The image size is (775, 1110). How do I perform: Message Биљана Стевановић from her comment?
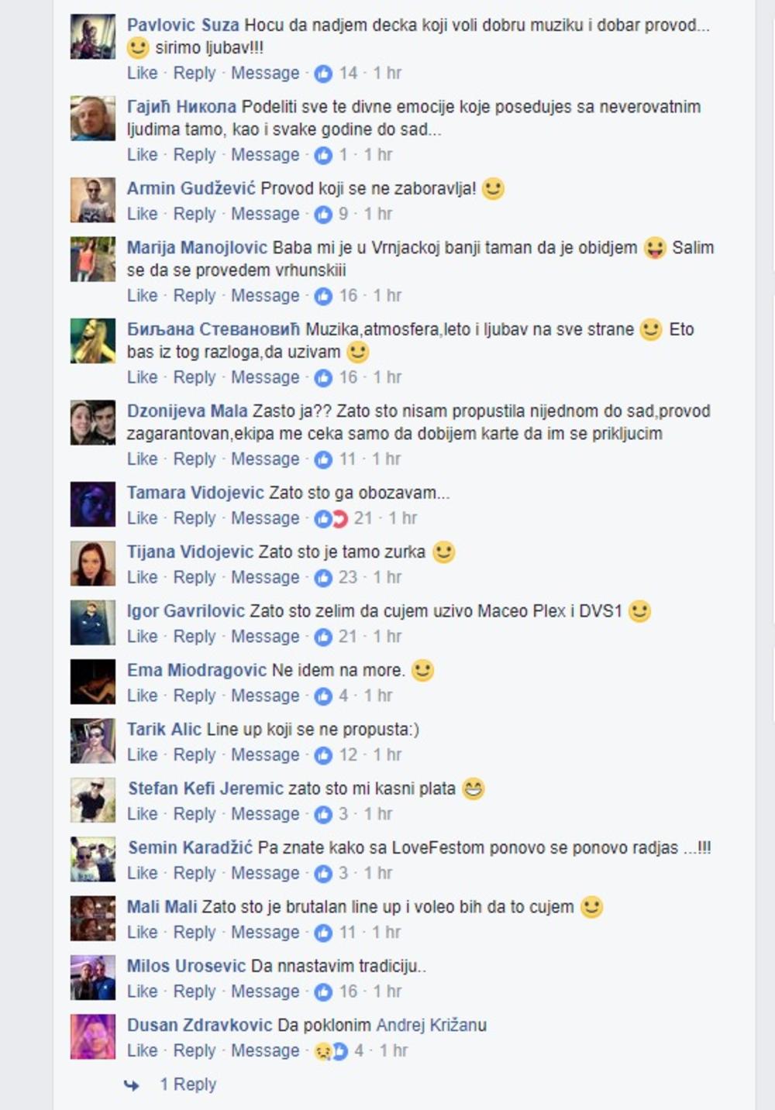[265, 377]
